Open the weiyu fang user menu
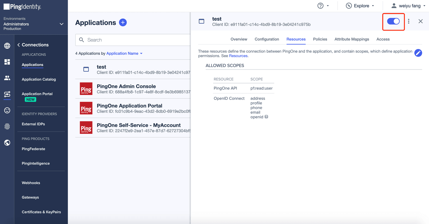429x224 pixels. [x=408, y=6]
